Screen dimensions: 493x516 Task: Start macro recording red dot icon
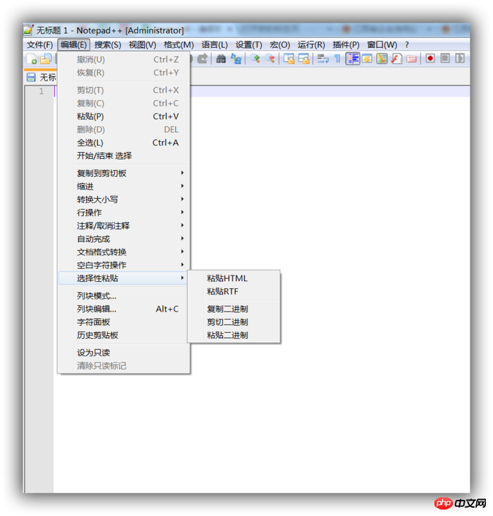430,59
